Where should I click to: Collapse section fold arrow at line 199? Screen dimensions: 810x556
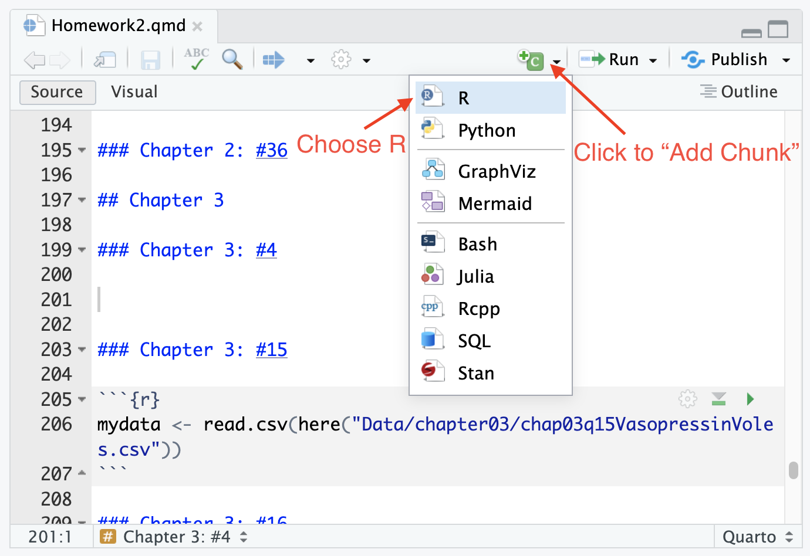point(82,250)
